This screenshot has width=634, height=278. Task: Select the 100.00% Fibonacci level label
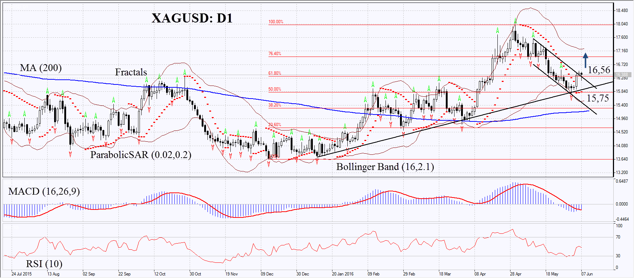coord(276,22)
